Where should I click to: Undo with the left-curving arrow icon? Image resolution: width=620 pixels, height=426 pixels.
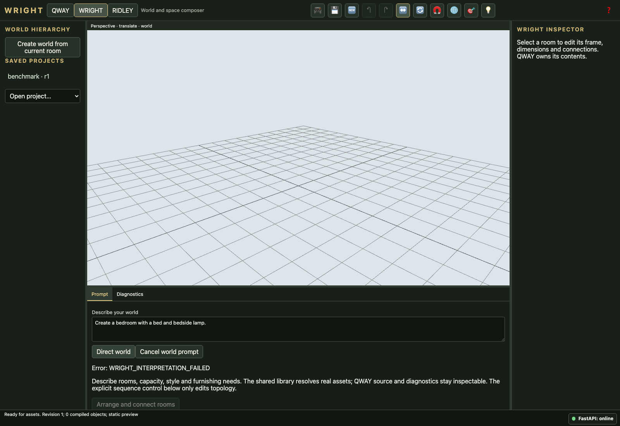[369, 10]
